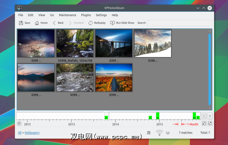This screenshot has height=145, width=228.
Task: Click the Wallpapers breadcrumb link
Action: coord(32,133)
